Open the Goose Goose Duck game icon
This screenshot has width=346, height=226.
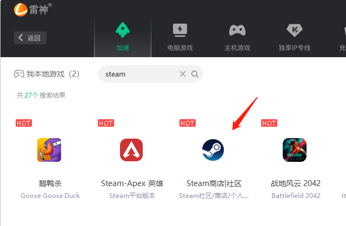[49, 150]
